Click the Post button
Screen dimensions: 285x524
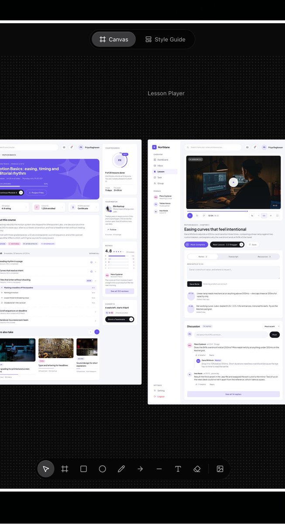tap(275, 334)
